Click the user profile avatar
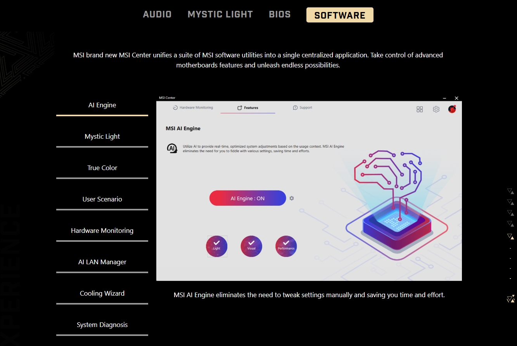This screenshot has height=346, width=517. click(x=452, y=109)
